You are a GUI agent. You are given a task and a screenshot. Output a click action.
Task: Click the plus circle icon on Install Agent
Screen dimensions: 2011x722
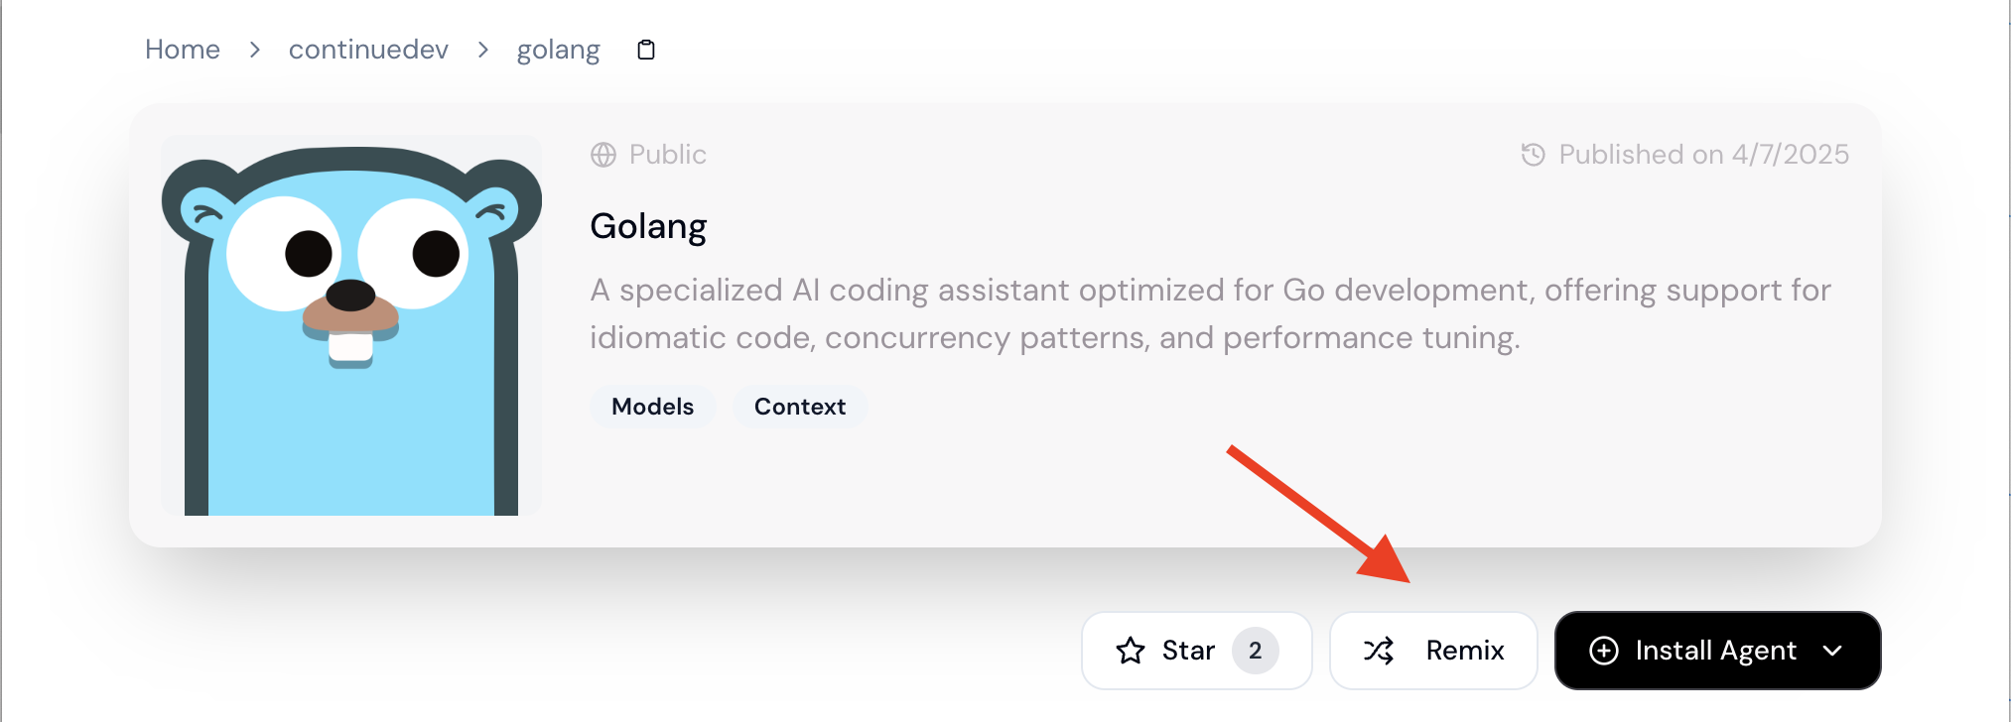tap(1604, 651)
